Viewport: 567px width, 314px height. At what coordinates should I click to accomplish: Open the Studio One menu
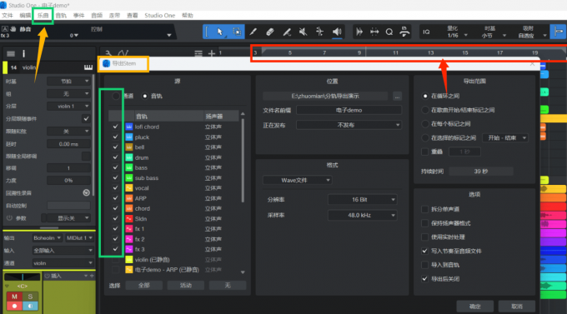coord(159,16)
